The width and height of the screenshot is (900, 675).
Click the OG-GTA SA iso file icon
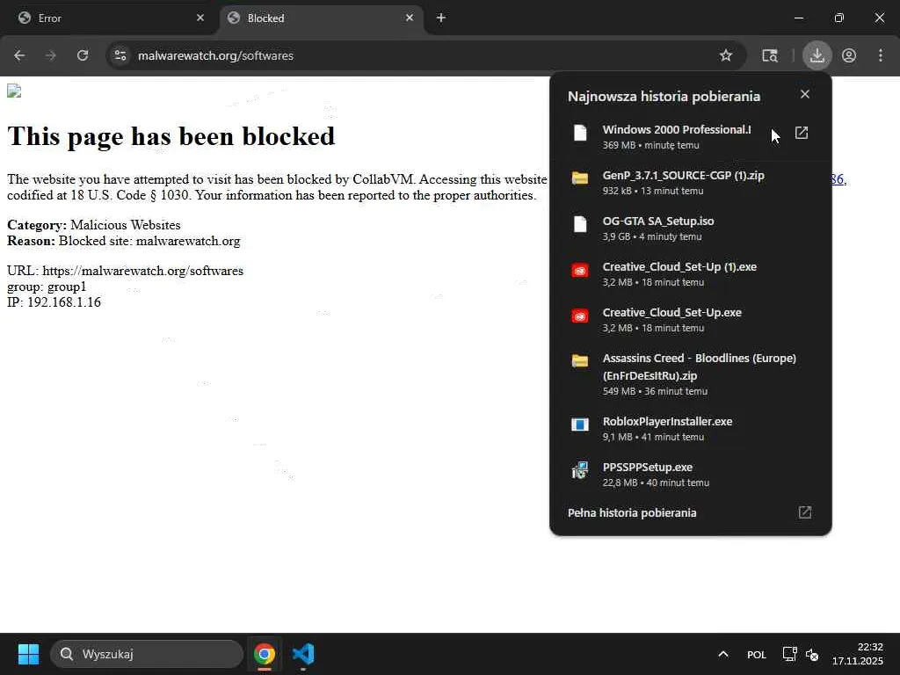click(580, 224)
